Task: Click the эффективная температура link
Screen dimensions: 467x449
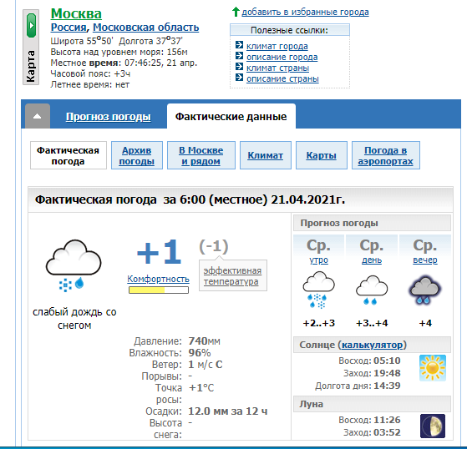Action: (x=232, y=276)
